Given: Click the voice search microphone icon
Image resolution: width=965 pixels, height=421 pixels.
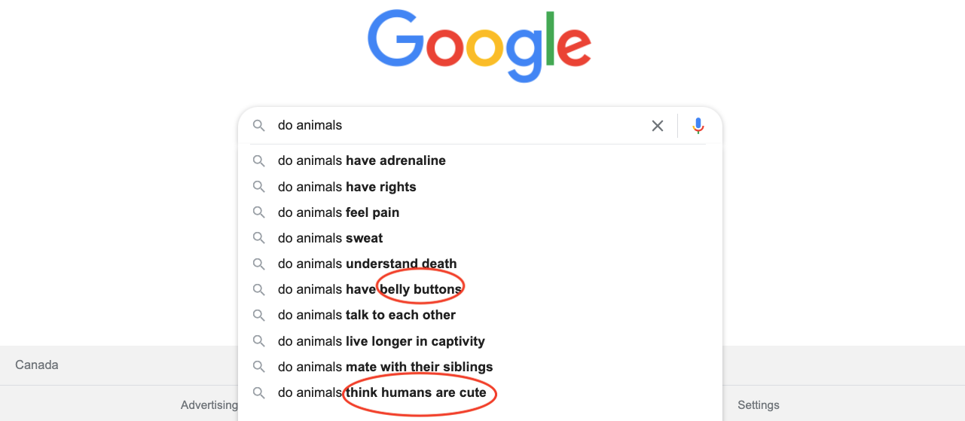Looking at the screenshot, I should click(698, 126).
